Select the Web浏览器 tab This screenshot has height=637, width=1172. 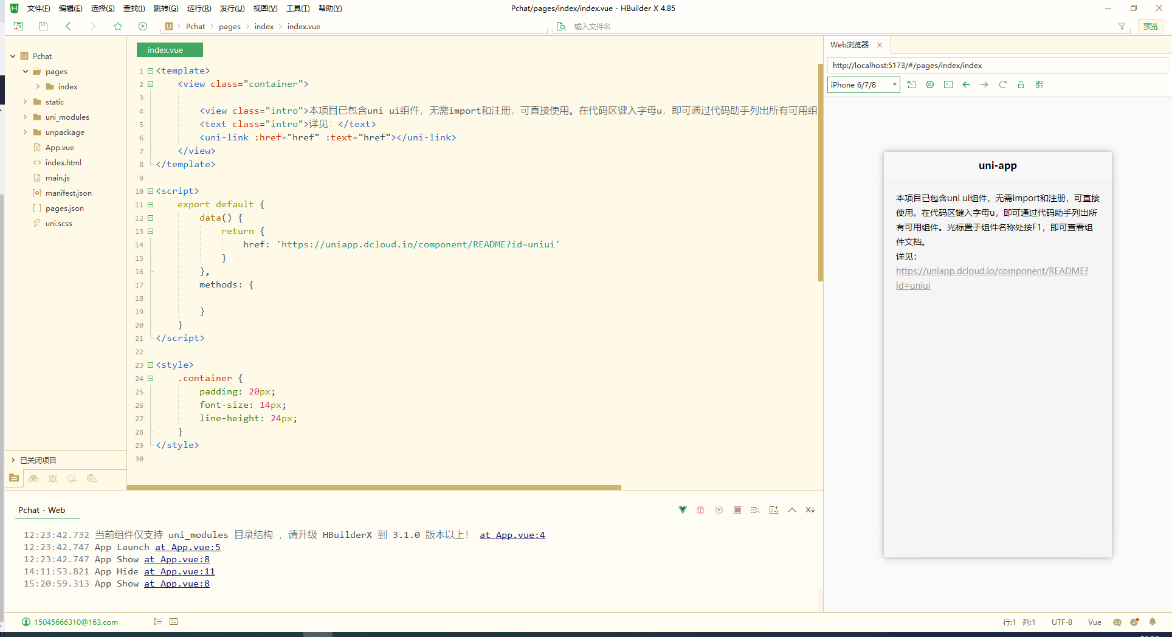point(849,44)
